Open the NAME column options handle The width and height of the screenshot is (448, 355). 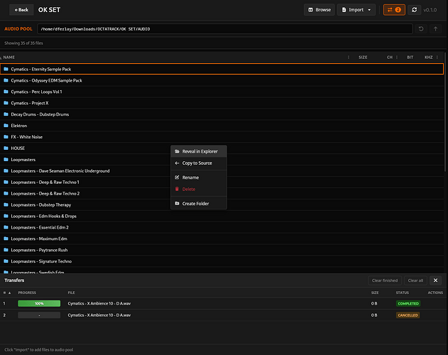349,58
